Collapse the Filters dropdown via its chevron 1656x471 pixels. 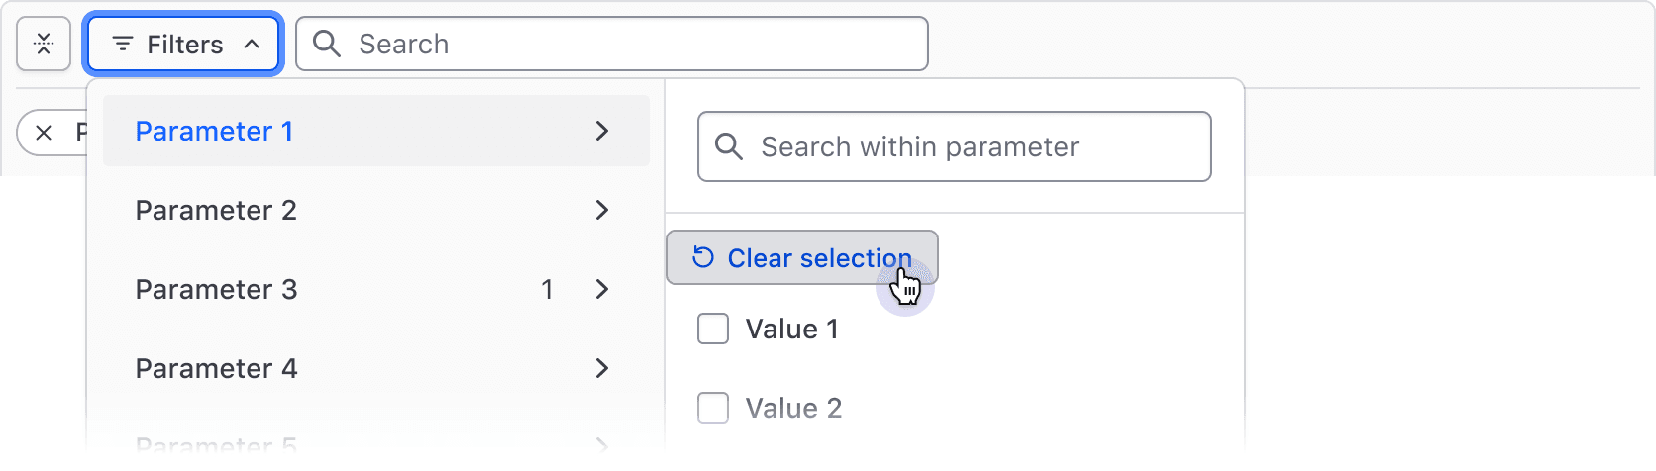[x=252, y=45]
